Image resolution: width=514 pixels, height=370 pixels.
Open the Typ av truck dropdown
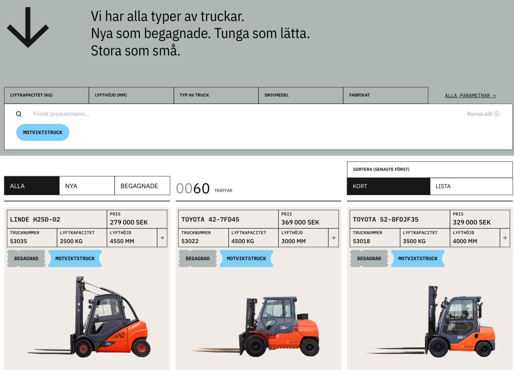click(x=216, y=95)
